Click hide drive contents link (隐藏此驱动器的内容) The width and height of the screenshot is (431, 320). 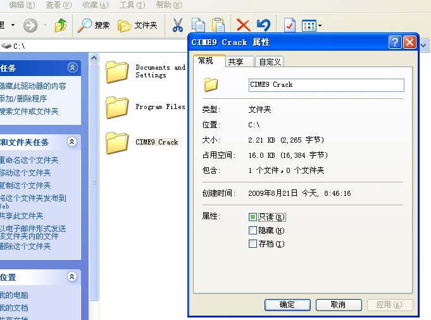33,86
